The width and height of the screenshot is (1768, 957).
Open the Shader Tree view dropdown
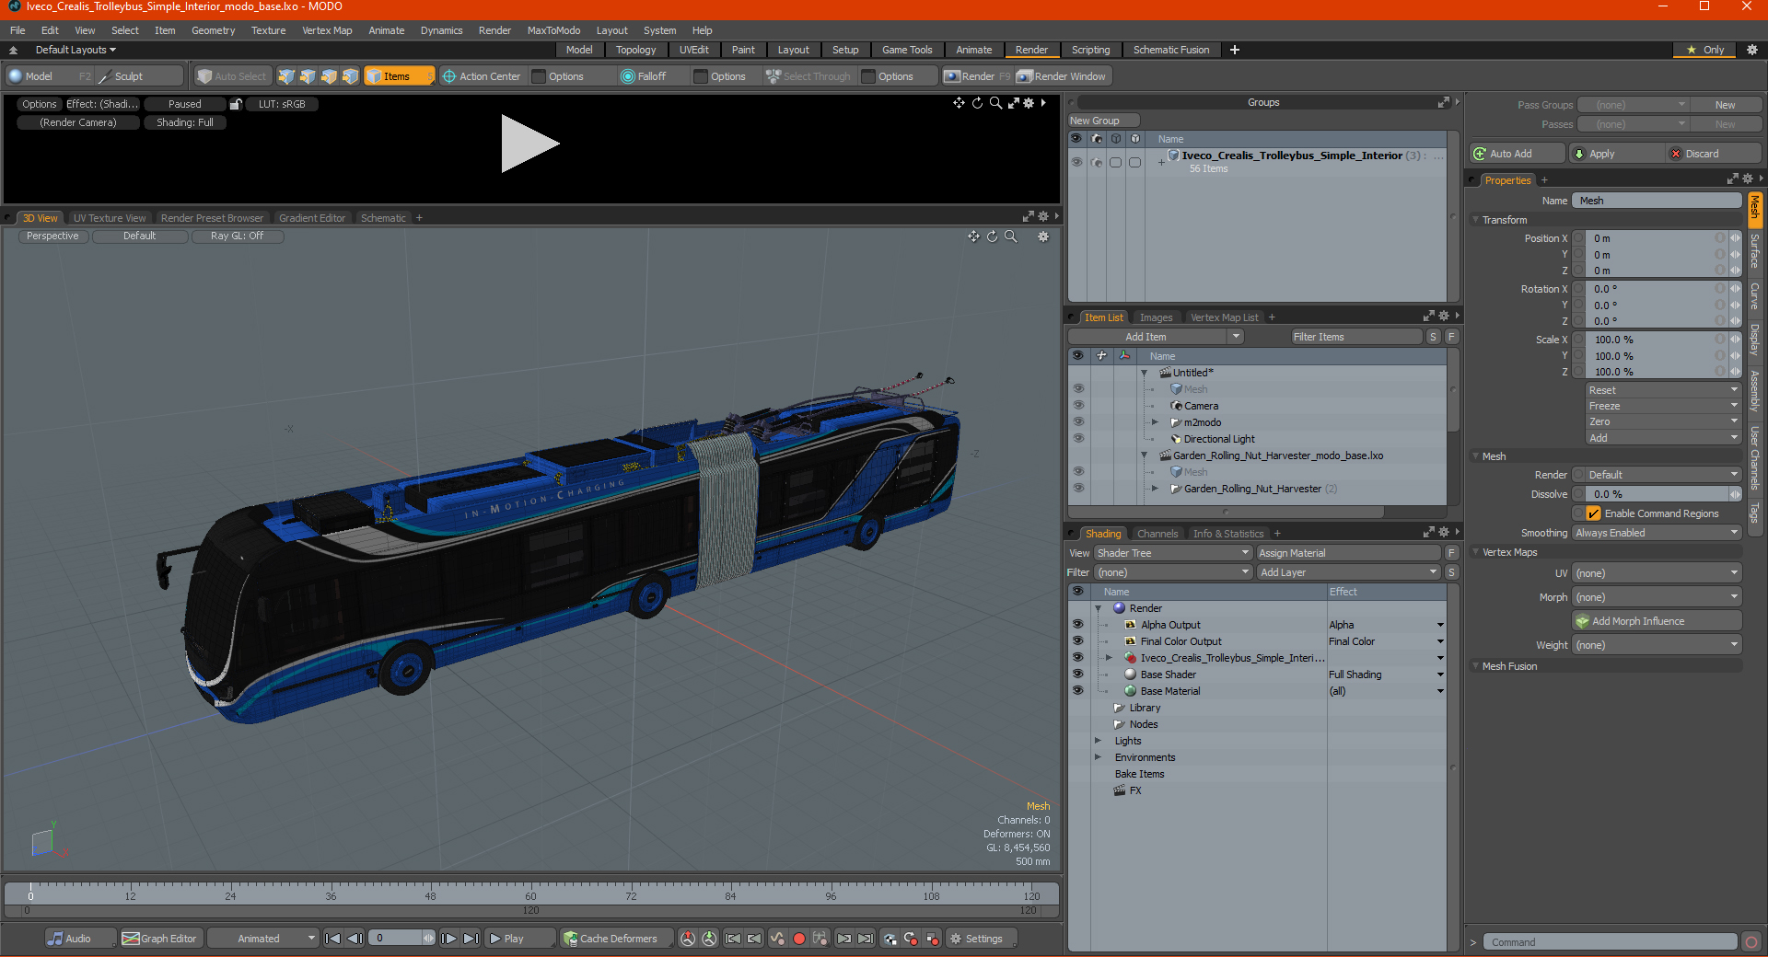[1172, 553]
